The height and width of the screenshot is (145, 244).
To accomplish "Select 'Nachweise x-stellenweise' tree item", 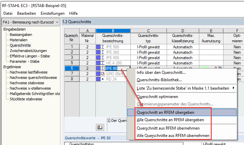I will 30,88.
